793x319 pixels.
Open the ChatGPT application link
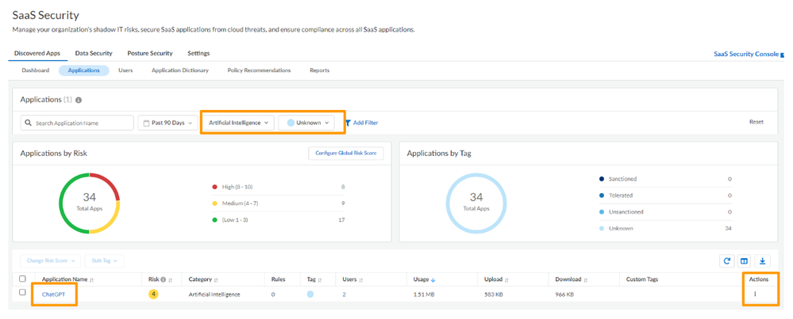tap(54, 294)
